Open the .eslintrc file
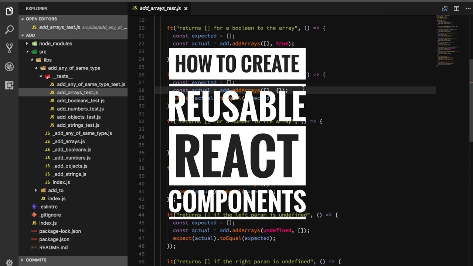This screenshot has width=473, height=266. [x=73, y=207]
